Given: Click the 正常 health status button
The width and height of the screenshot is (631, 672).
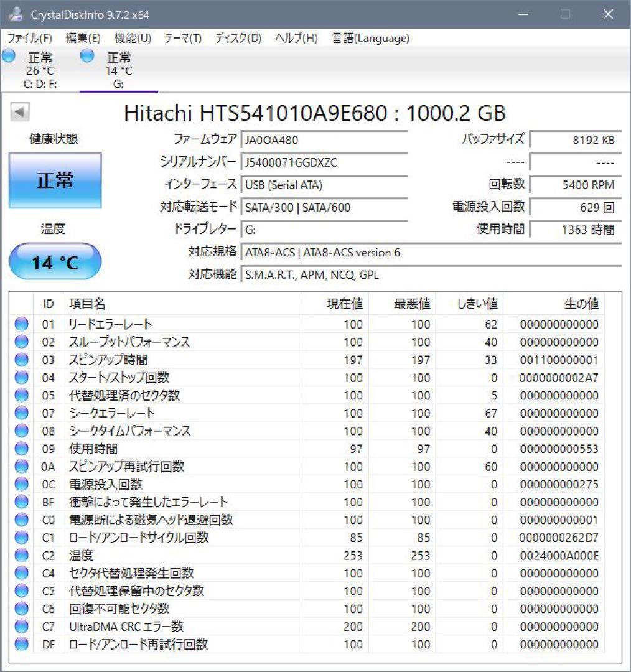Looking at the screenshot, I should [x=55, y=181].
